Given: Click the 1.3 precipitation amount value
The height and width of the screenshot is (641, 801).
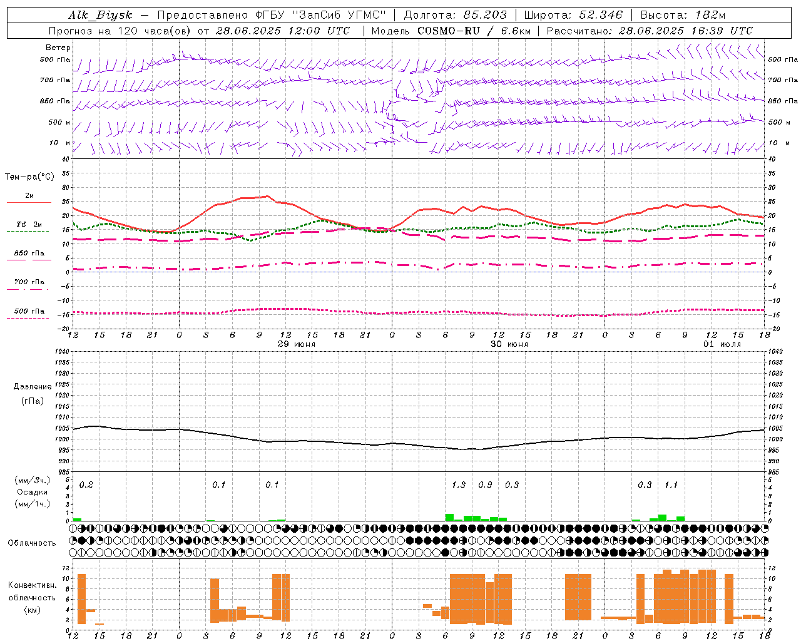Looking at the screenshot, I should pyautogui.click(x=459, y=485).
